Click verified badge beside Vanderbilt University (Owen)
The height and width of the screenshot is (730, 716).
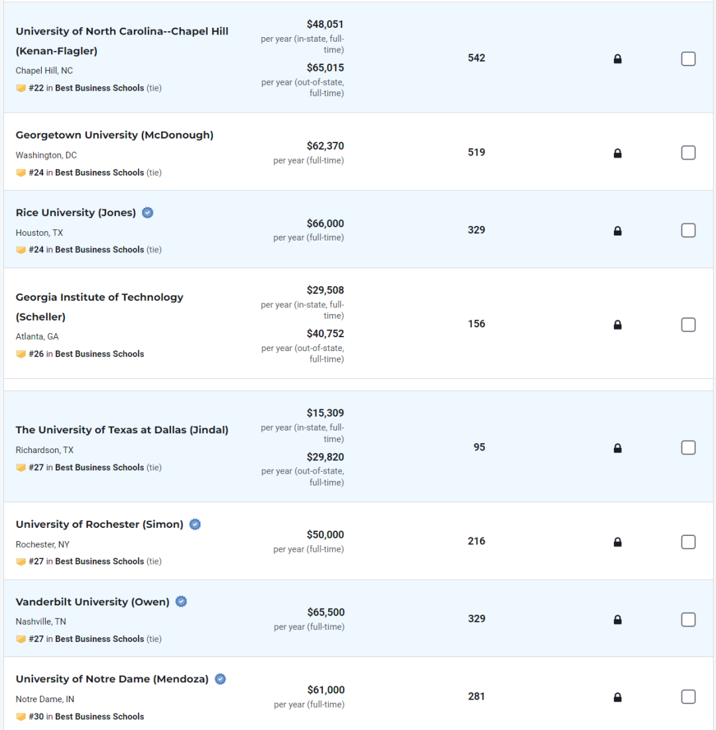coord(181,601)
